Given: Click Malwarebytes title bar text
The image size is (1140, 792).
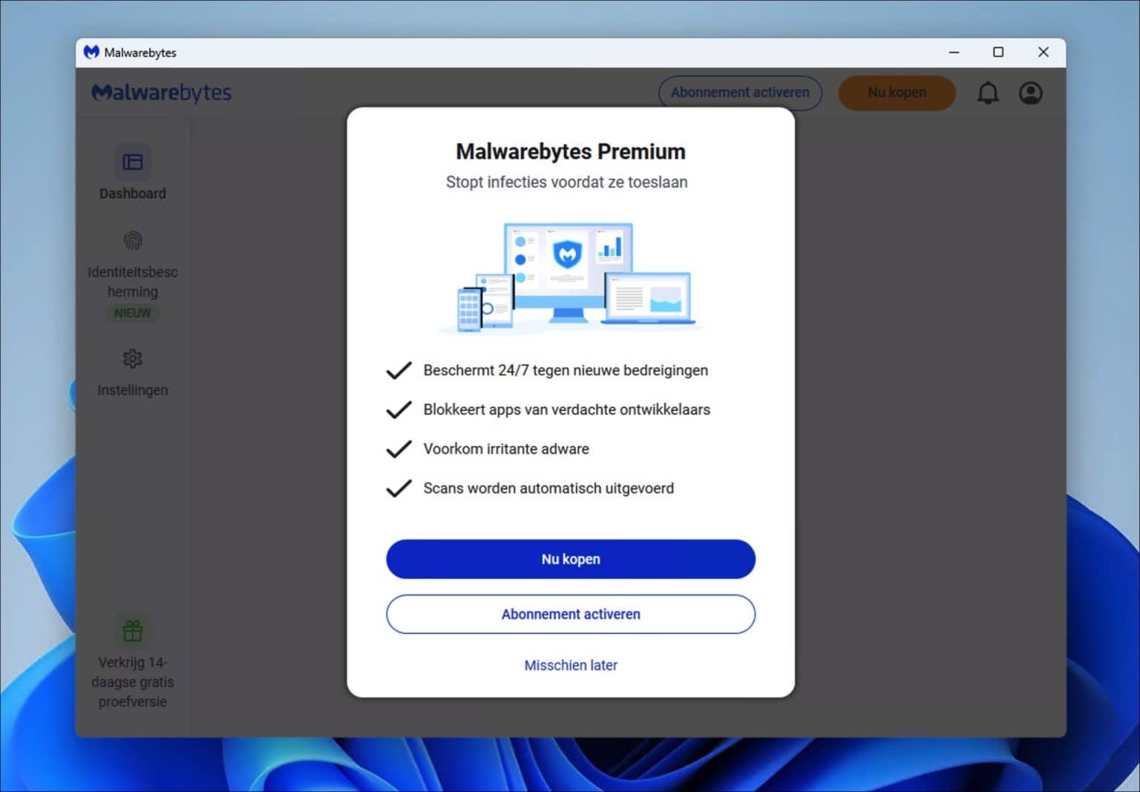Looking at the screenshot, I should pyautogui.click(x=140, y=53).
